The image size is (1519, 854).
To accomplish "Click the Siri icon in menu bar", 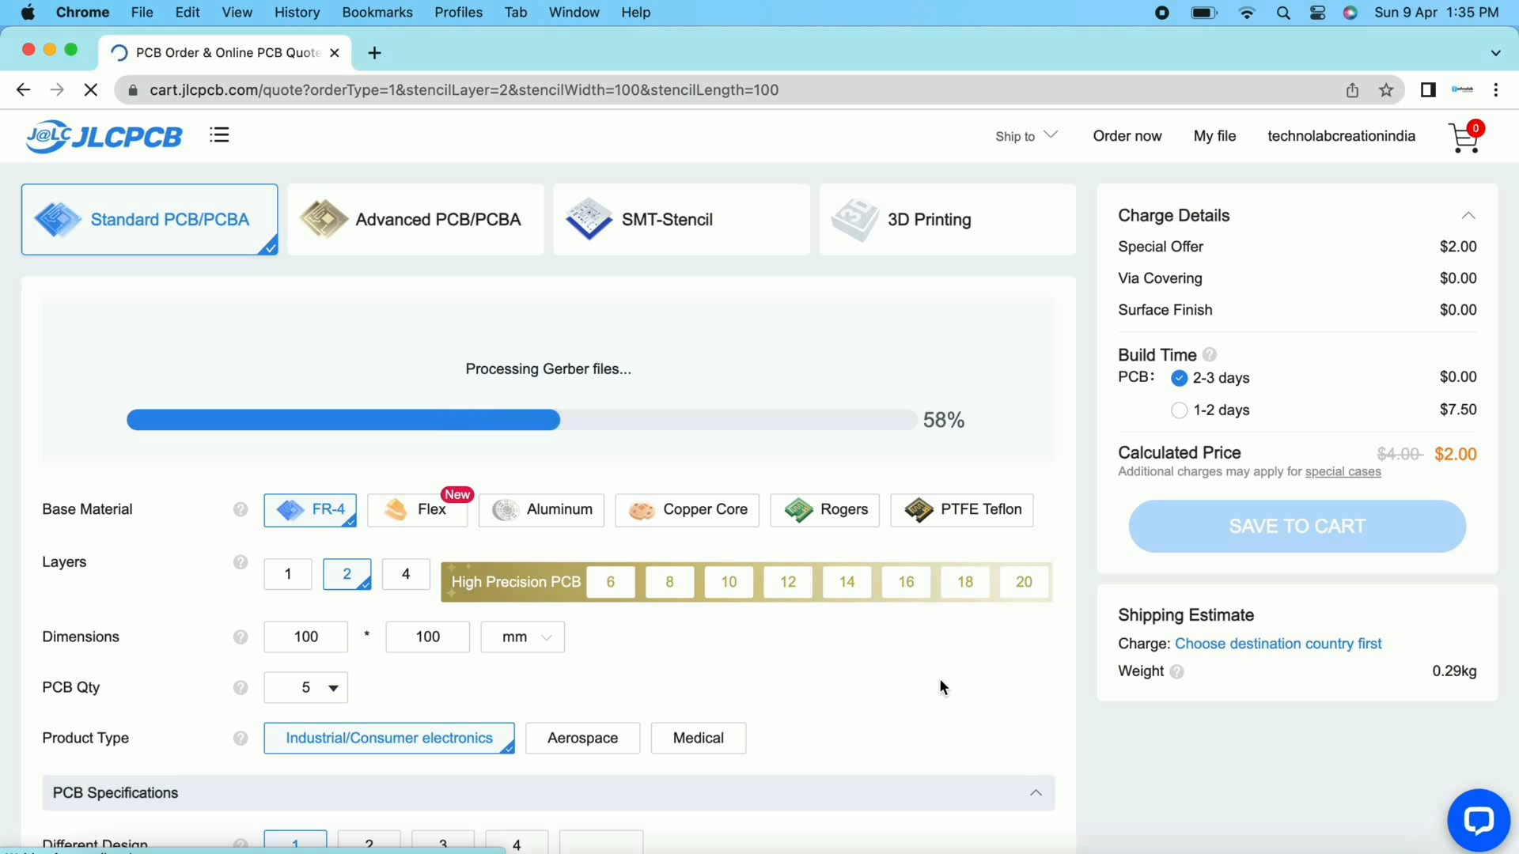I will [1350, 13].
